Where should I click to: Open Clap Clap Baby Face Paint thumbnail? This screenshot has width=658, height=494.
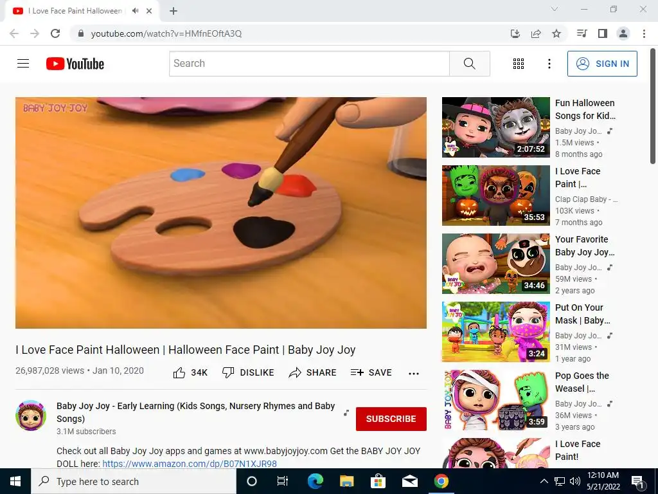[x=495, y=196]
